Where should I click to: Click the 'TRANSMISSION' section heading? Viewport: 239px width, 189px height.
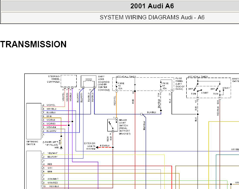33,44
